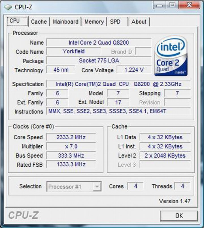This screenshot has height=228, width=204.
Task: Click the Rated FSB value 1333.3 MHz
Action: pyautogui.click(x=71, y=164)
